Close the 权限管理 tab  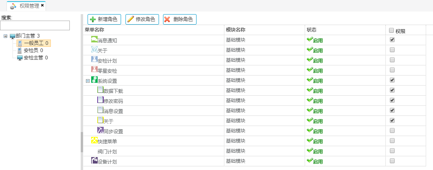point(42,5)
